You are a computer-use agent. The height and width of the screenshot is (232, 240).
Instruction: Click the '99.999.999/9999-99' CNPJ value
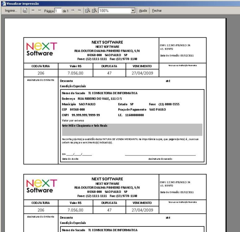coord(86,115)
